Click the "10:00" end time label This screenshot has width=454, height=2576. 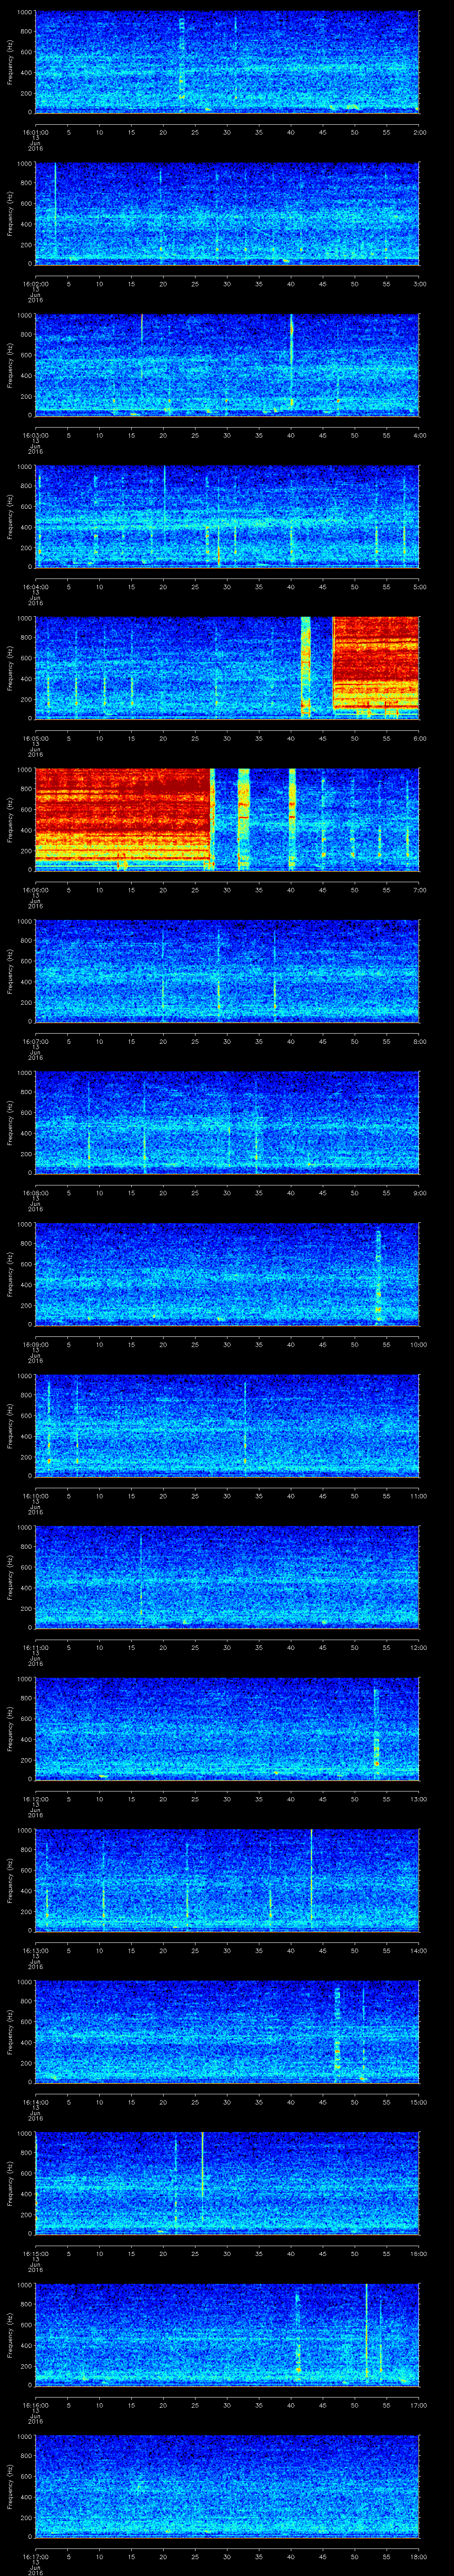pos(419,1344)
